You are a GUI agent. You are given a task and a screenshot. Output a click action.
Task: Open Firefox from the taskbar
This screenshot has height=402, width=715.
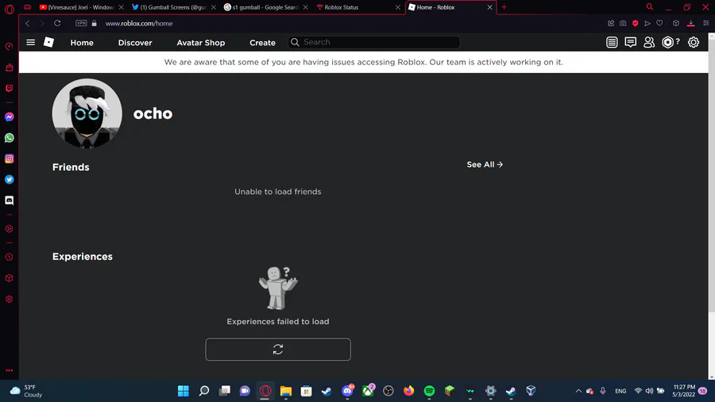408,391
